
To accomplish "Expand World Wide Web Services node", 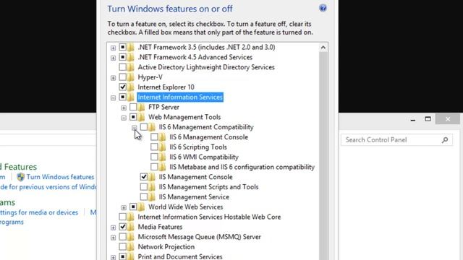I will pyautogui.click(x=124, y=207).
